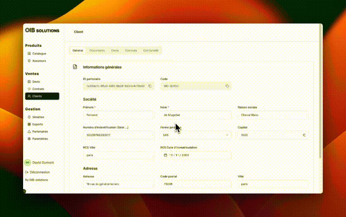Click the page vertical scrollbar
The width and height of the screenshot is (346, 217).
(321, 90)
